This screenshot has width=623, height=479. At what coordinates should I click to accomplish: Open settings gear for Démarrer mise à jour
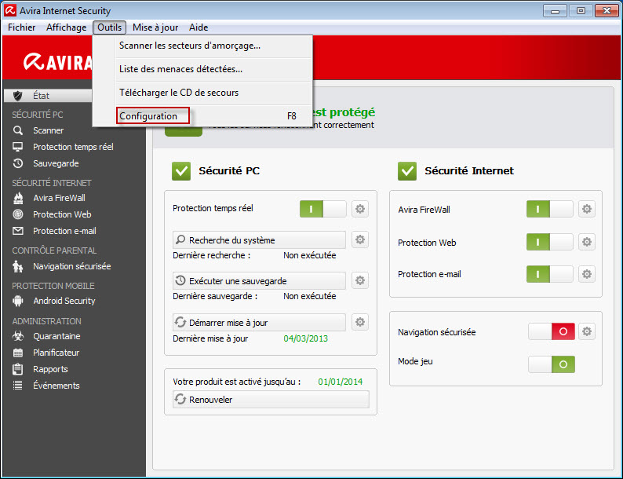click(360, 322)
